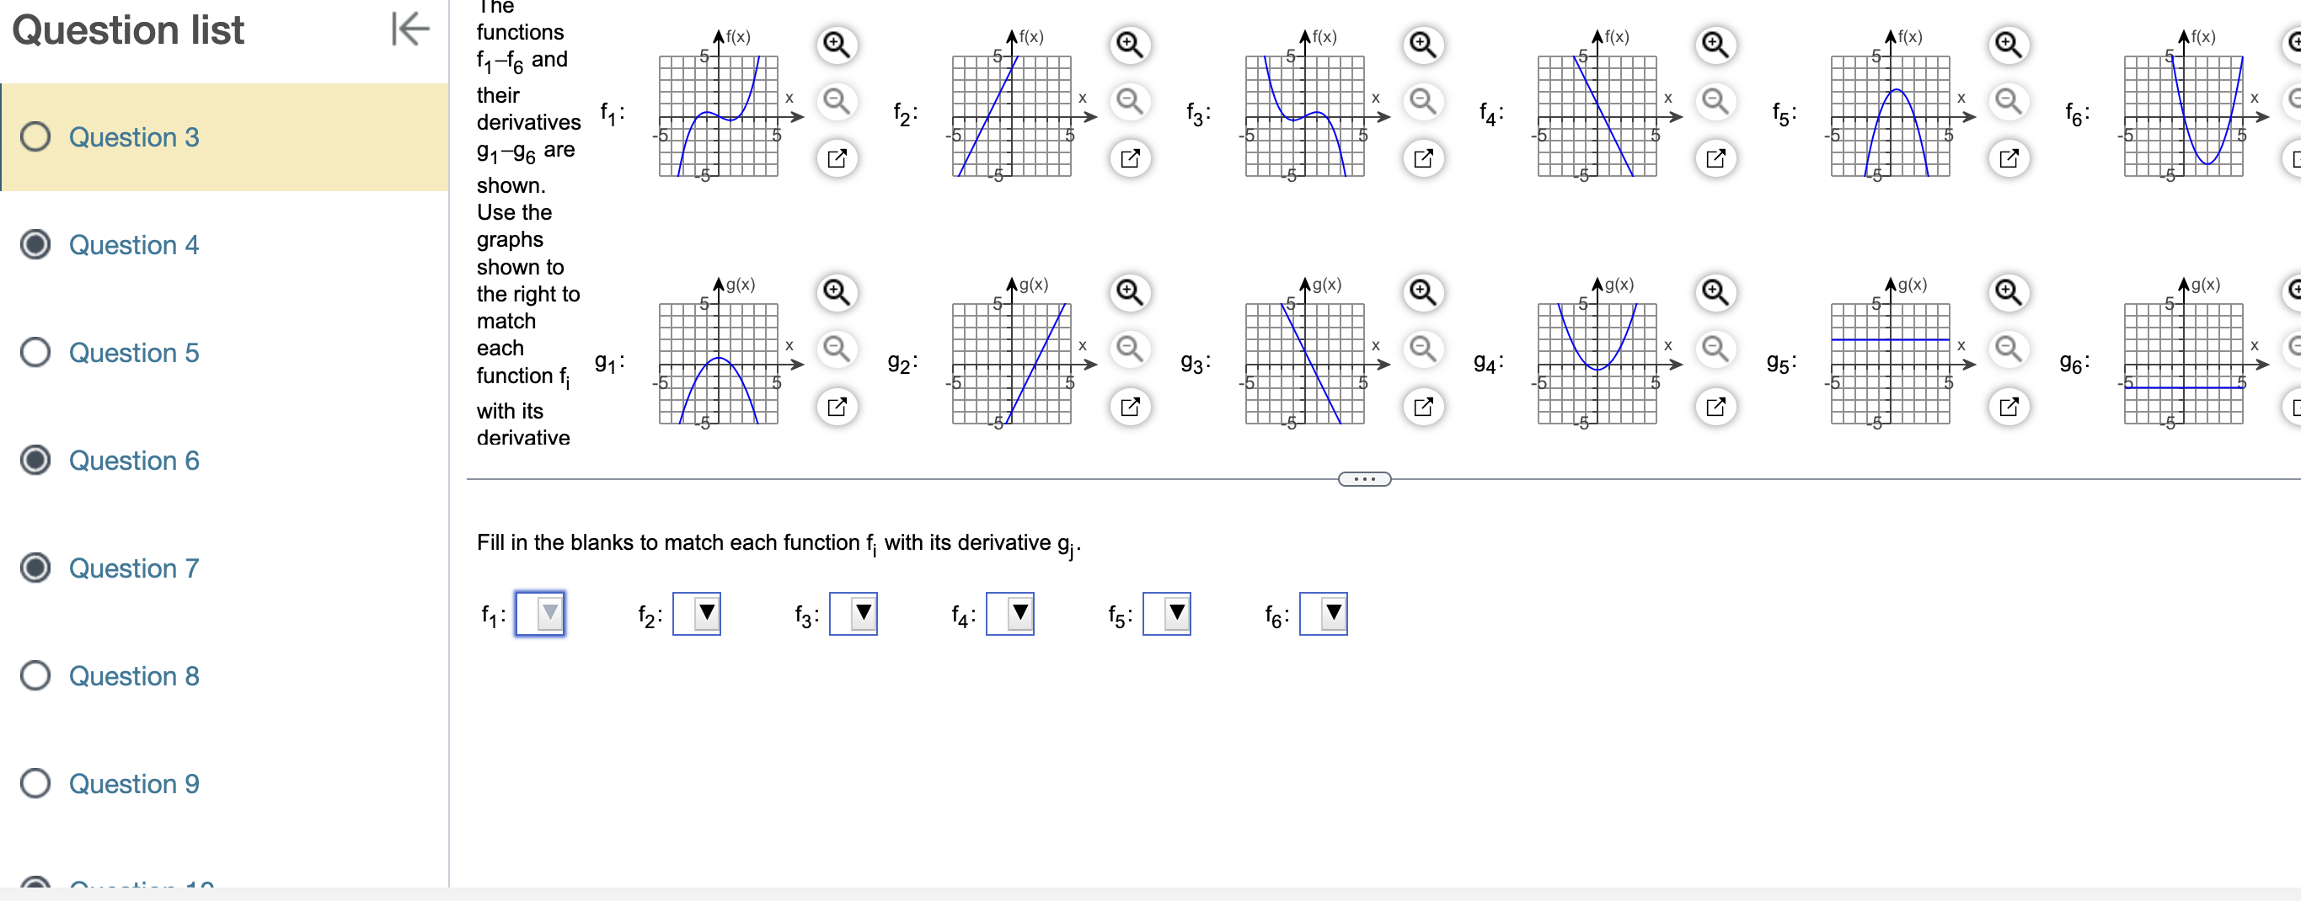
Task: Zoom in on the f1 graph
Action: [837, 45]
